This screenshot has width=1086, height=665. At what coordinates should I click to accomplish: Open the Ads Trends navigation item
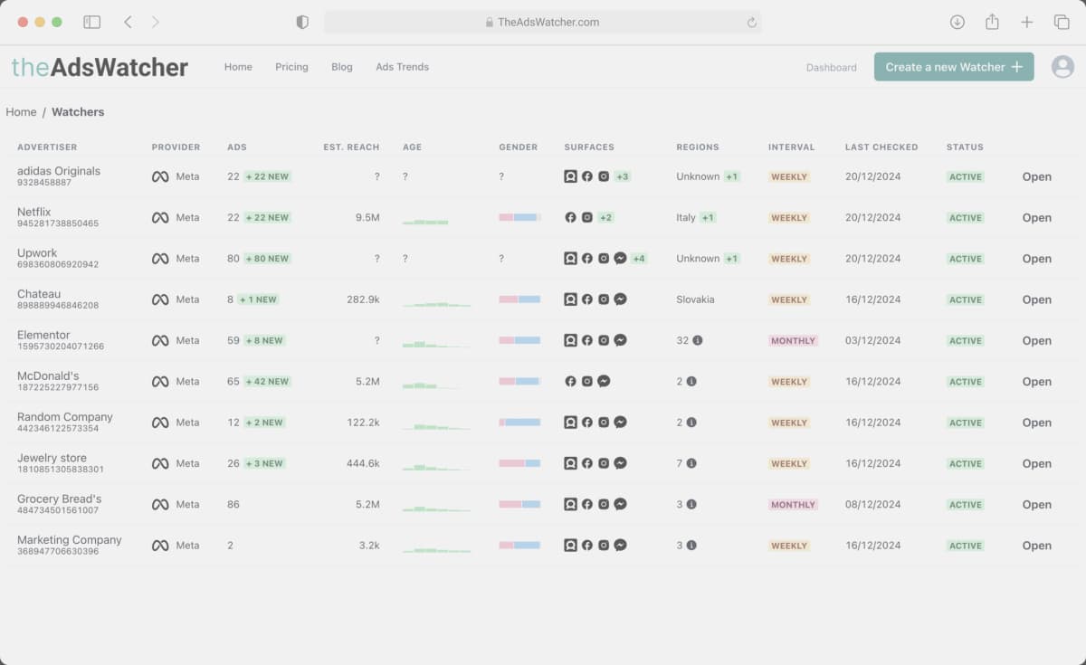point(402,67)
